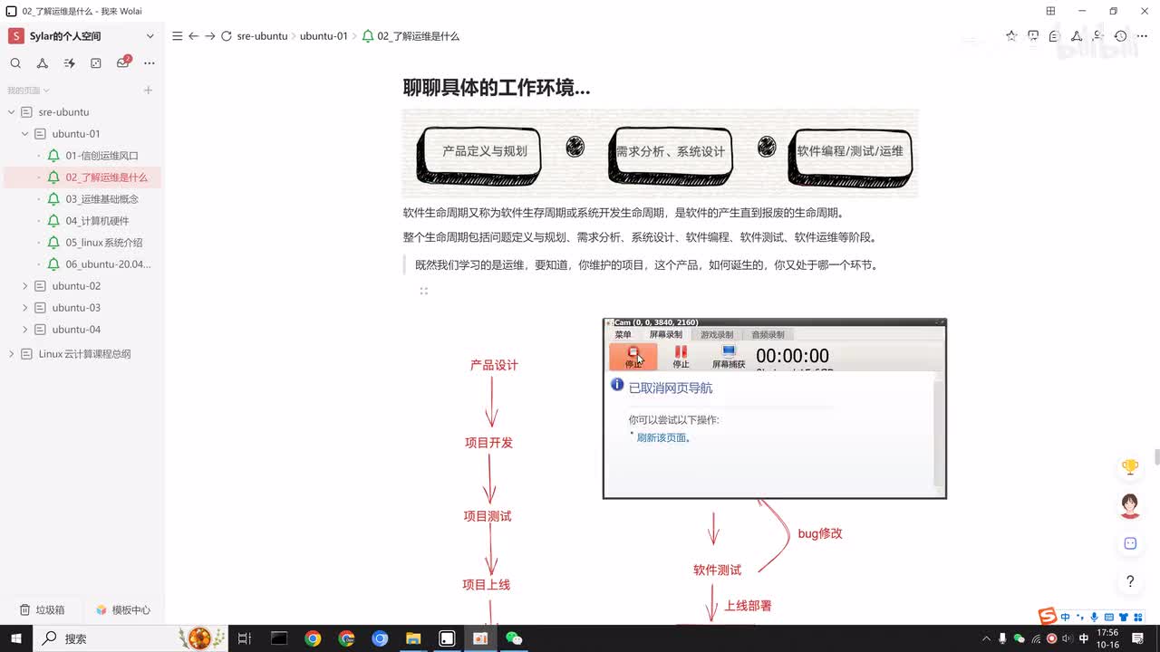
Task: Click the trophy icon on right edge
Action: 1130,467
